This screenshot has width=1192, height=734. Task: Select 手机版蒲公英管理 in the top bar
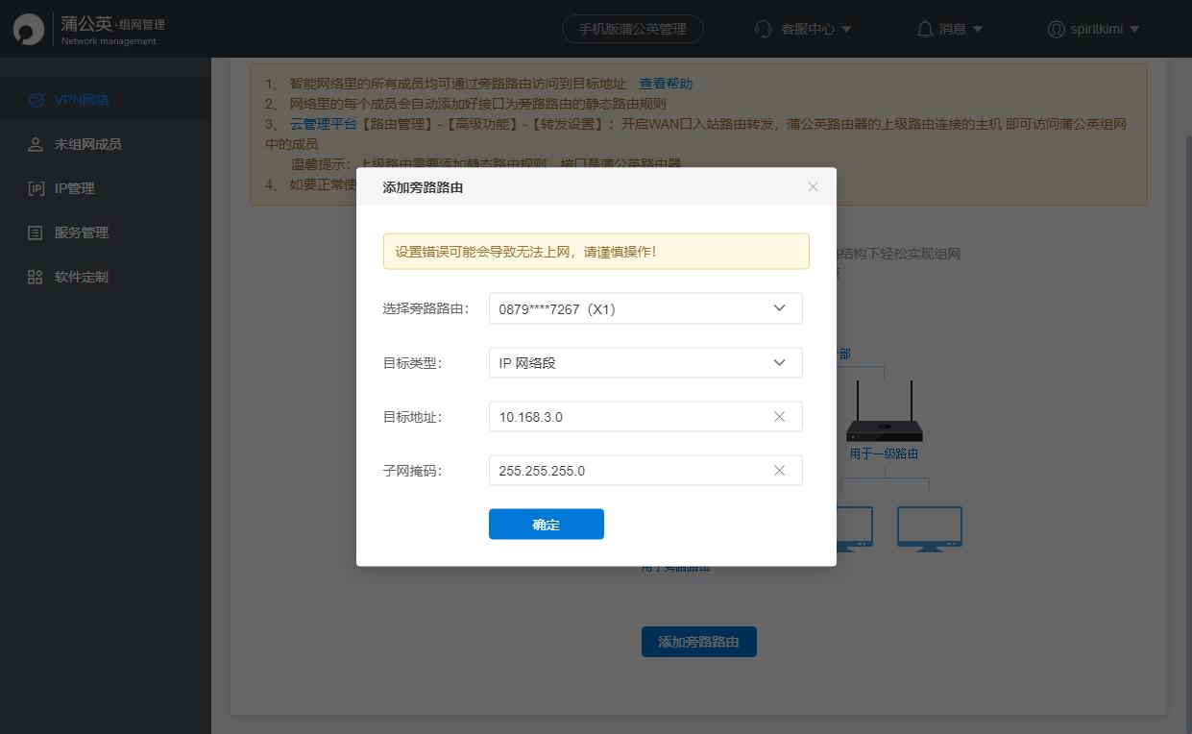coord(632,29)
